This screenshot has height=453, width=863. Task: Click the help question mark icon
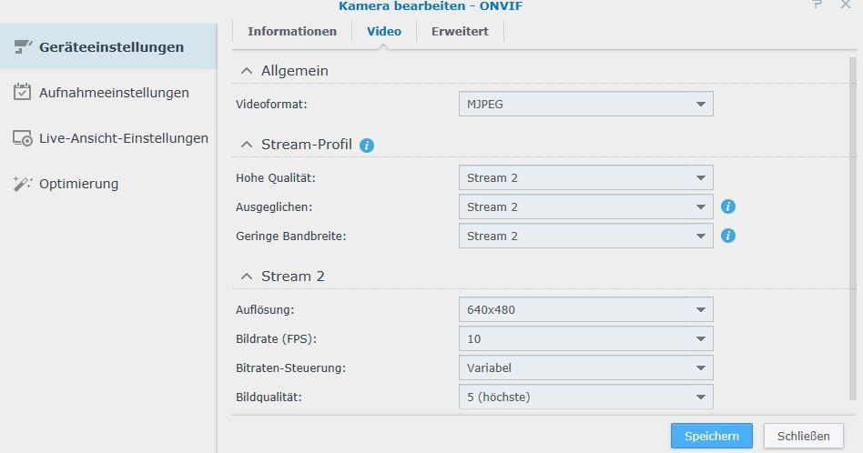(x=817, y=5)
